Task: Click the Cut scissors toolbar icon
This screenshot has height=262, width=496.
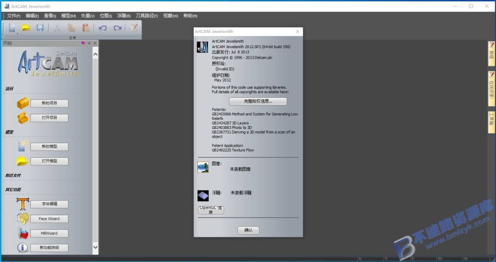Action: pos(57,28)
